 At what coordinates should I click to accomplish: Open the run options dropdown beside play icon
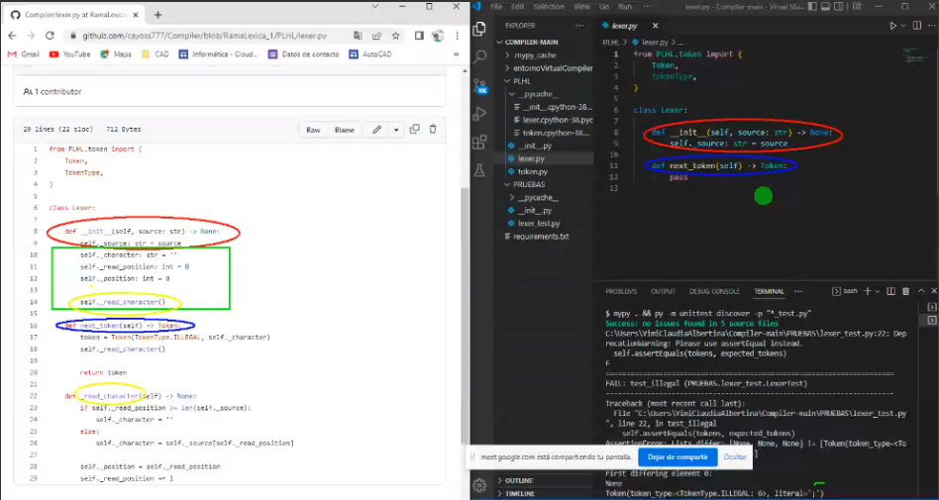coord(903,26)
